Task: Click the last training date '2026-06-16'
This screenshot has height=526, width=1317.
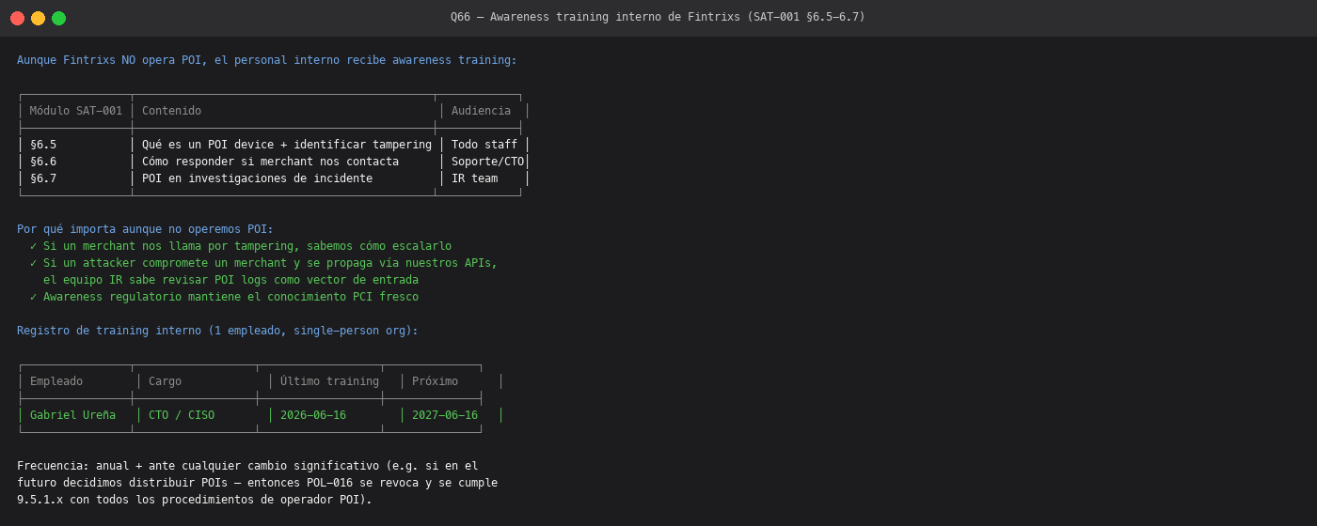Action: coord(313,415)
